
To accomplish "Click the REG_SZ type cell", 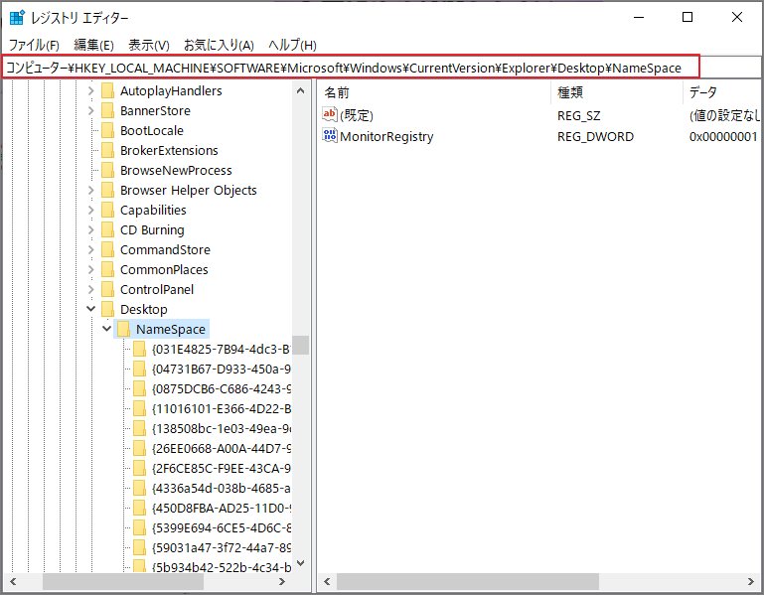I will tap(579, 115).
